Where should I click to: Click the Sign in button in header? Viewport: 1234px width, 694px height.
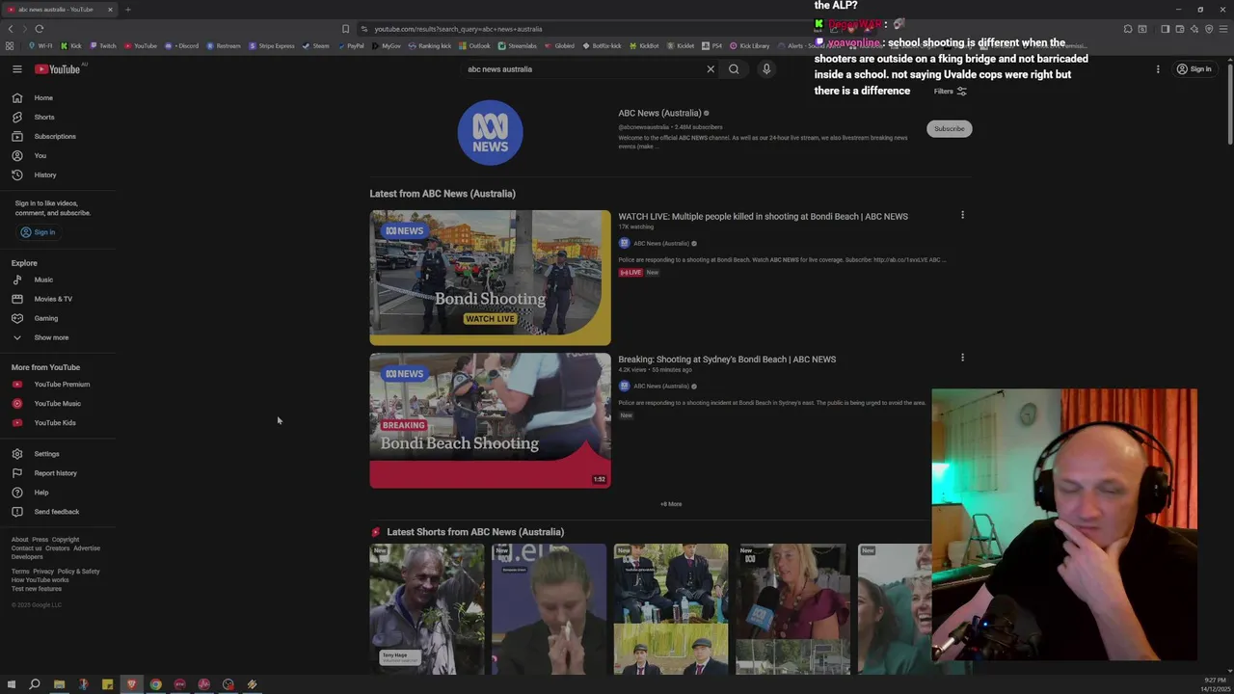pos(1194,69)
